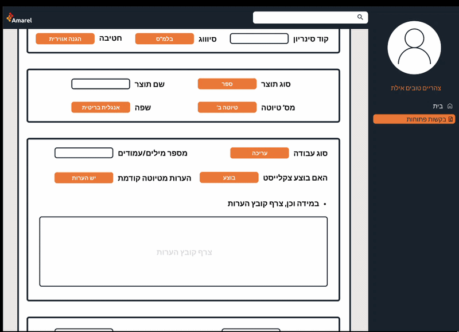
Task: Open the בית menu item
Action: tap(442, 106)
